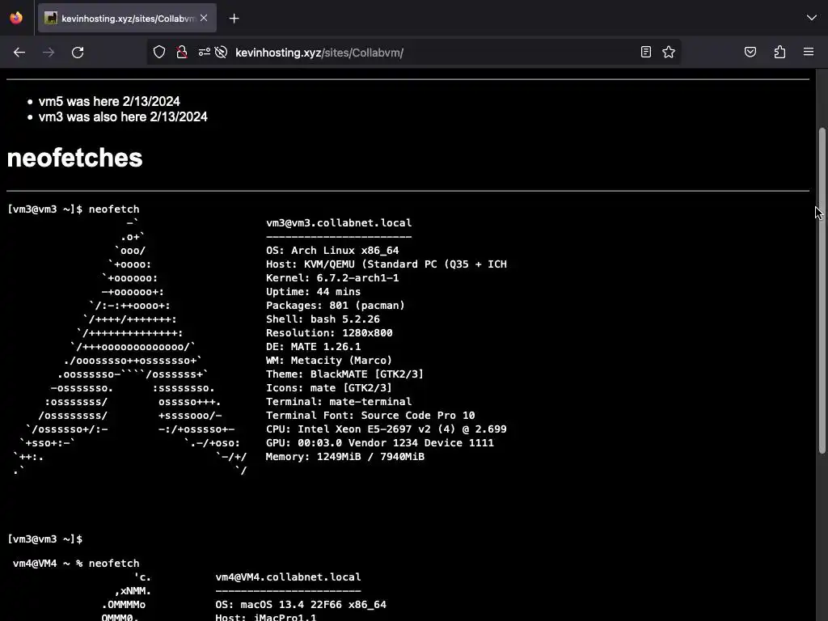
Task: Click 'Resolution: 1280x800' line
Action: [330, 332]
